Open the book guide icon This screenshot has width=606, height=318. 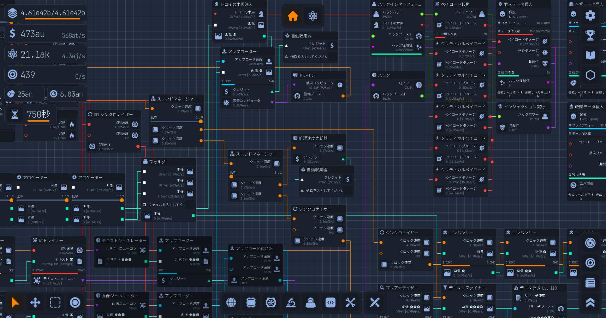tap(590, 55)
